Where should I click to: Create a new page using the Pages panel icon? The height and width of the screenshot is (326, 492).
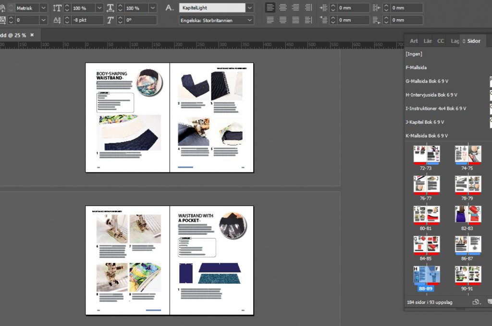(475, 302)
